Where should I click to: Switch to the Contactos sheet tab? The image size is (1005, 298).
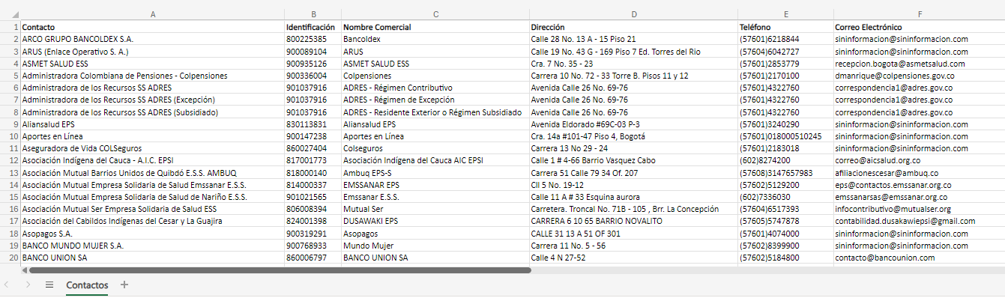coord(87,285)
